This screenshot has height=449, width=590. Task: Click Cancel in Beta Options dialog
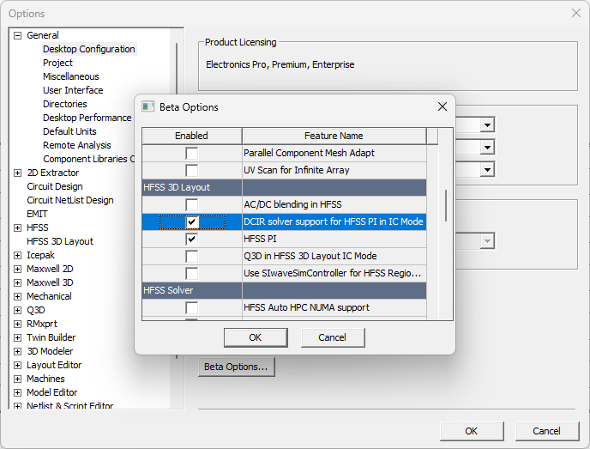pos(333,337)
